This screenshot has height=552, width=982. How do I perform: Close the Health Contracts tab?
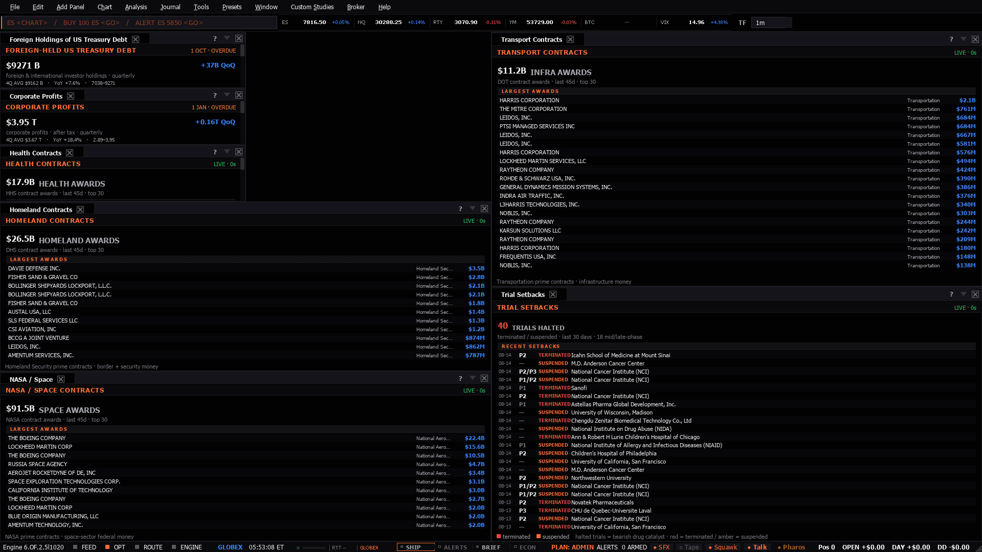70,153
